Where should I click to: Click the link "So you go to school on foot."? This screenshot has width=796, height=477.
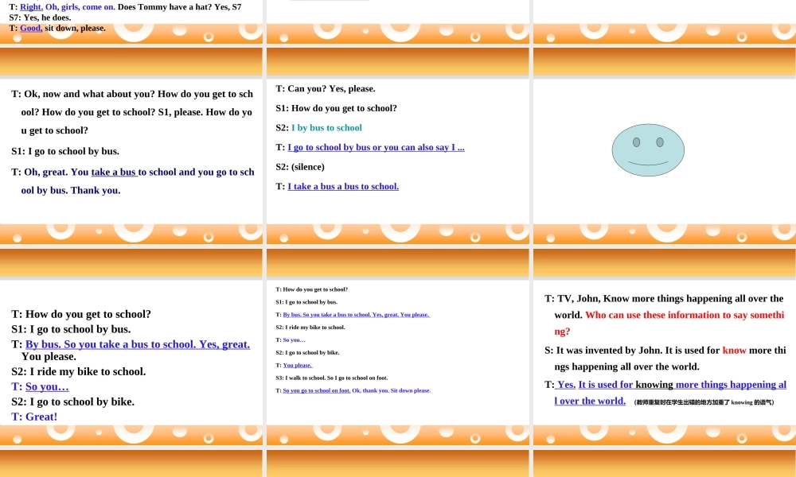tap(316, 390)
